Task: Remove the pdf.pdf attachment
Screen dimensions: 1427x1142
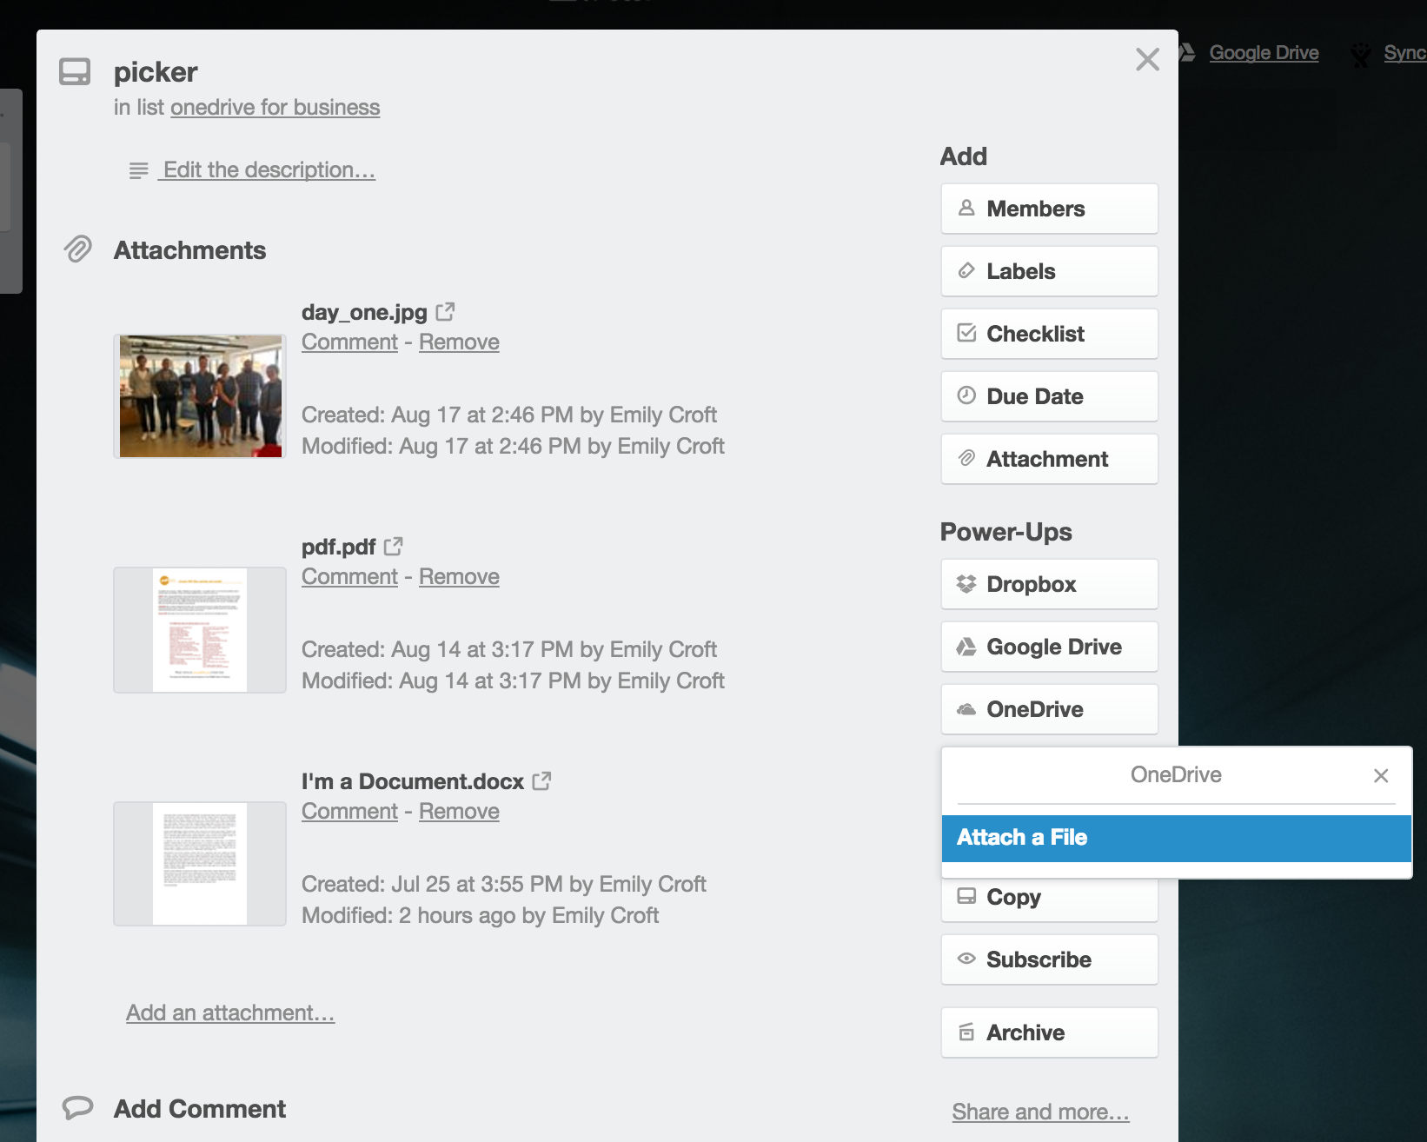Action: tap(459, 576)
